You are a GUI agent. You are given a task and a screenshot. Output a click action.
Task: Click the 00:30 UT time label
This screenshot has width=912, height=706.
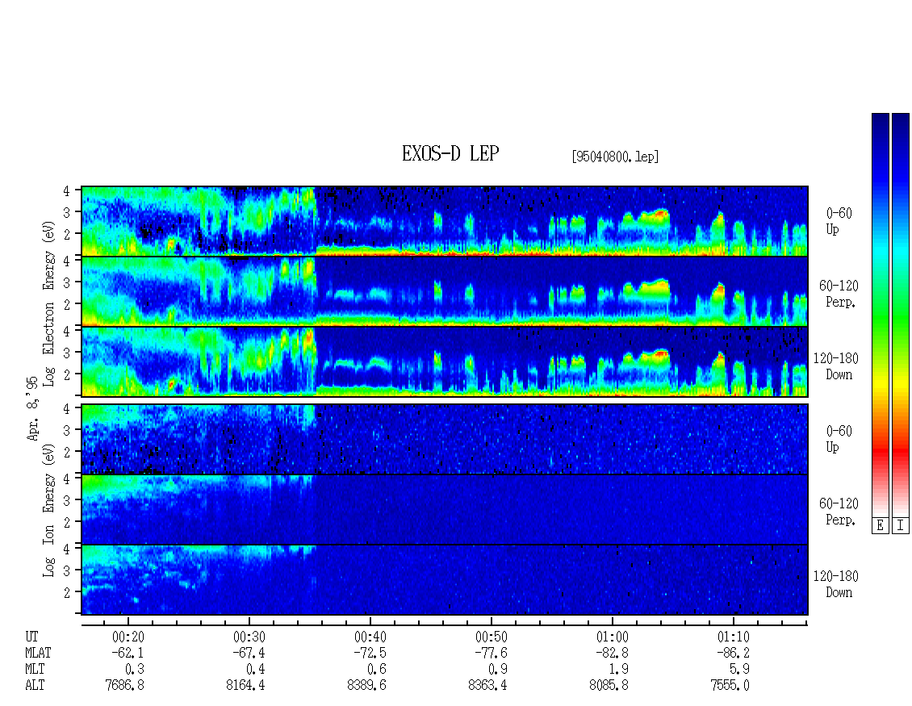click(249, 637)
